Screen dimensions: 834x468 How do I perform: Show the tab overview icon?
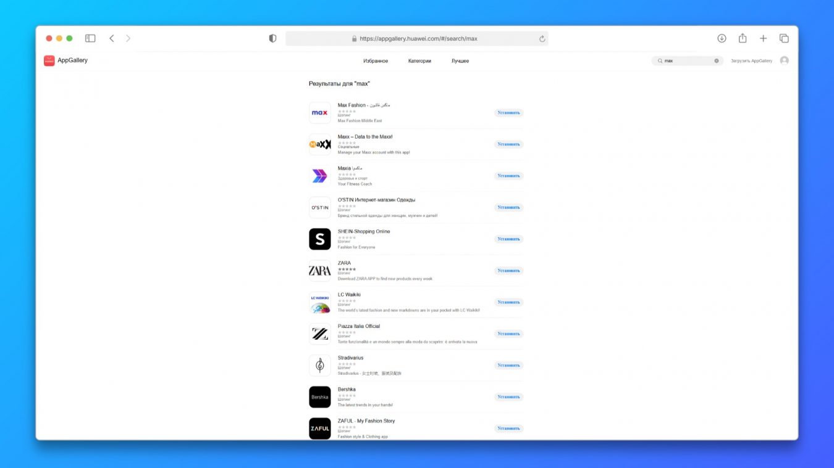(x=784, y=38)
